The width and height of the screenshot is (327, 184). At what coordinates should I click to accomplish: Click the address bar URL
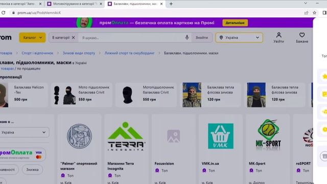tap(39, 13)
